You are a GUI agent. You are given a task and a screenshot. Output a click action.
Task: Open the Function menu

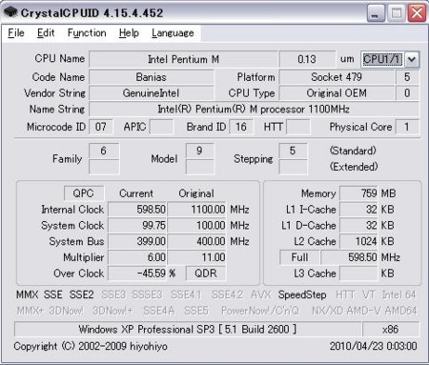click(x=87, y=33)
